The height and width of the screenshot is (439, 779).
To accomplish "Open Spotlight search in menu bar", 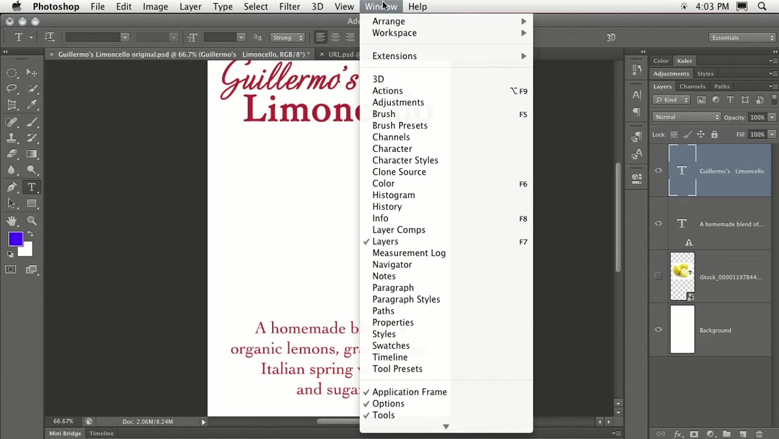I will (762, 6).
